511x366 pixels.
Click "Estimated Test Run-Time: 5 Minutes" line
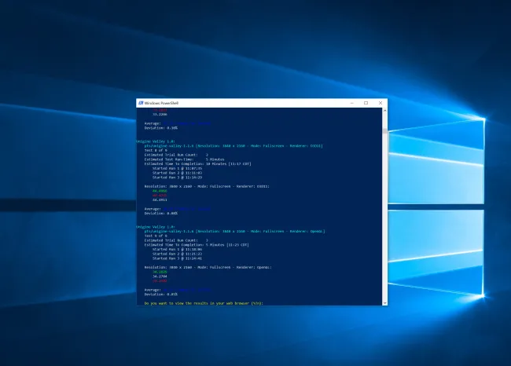(x=179, y=159)
